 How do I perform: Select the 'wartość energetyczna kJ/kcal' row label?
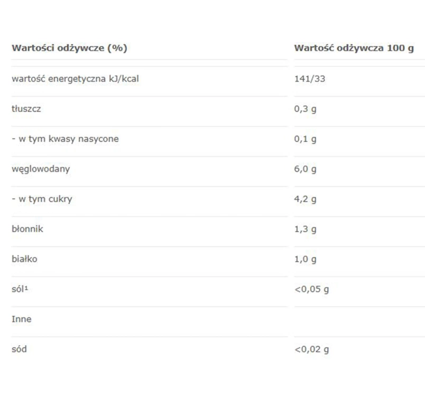pyautogui.click(x=75, y=79)
